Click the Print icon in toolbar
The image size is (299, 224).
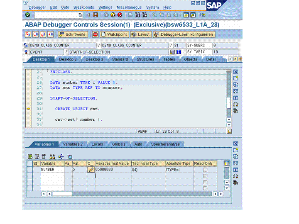click(130, 15)
